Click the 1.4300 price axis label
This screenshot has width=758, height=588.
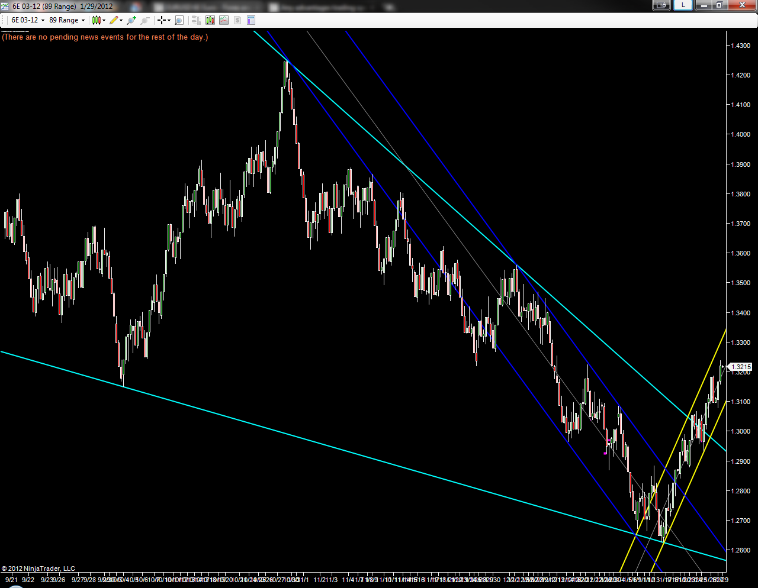pos(741,46)
